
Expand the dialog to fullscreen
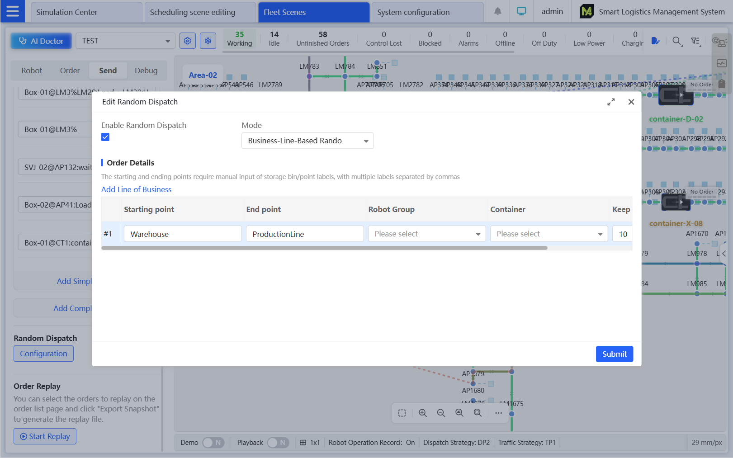(x=611, y=102)
